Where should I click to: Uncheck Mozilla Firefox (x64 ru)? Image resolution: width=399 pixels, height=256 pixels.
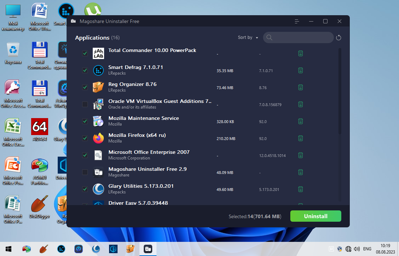tap(85, 138)
